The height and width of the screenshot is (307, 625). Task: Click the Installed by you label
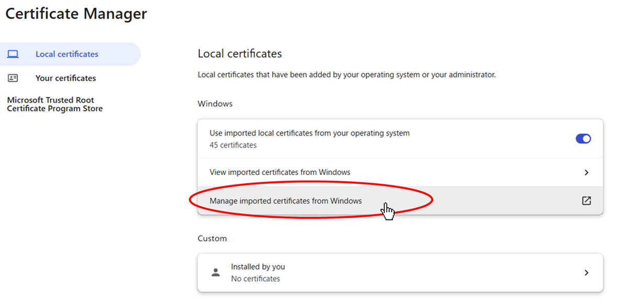(x=258, y=267)
